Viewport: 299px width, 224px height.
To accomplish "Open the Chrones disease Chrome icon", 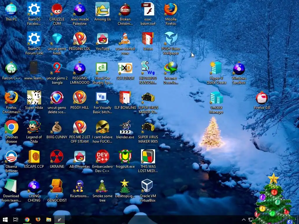I will tap(11, 127).
